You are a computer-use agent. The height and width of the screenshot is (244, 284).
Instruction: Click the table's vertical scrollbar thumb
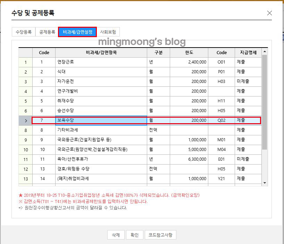coord(265,102)
